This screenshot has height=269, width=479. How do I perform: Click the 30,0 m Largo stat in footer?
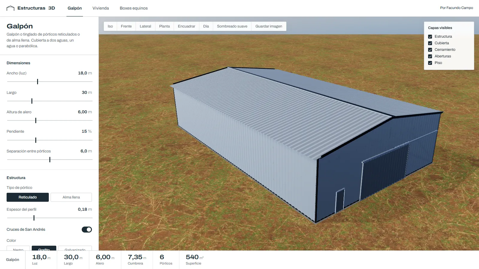point(73,259)
